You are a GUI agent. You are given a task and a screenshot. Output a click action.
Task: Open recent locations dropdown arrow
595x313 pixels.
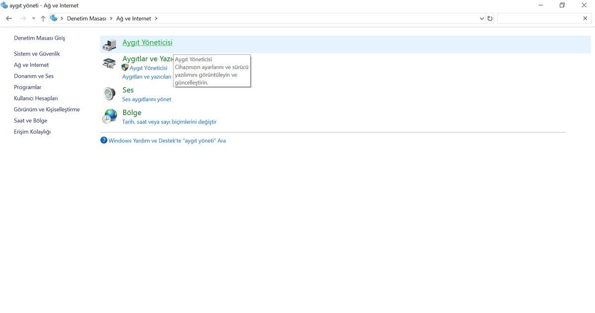click(x=33, y=18)
